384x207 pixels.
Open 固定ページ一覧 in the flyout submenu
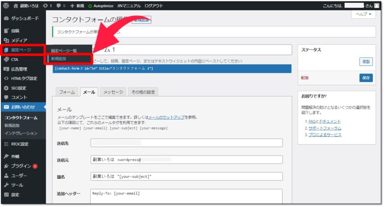click(x=64, y=51)
